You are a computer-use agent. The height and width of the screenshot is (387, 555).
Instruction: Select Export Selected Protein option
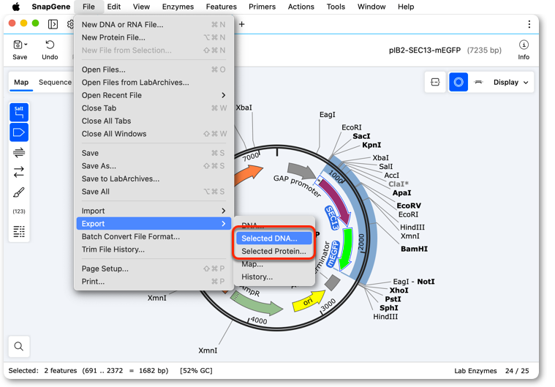274,251
